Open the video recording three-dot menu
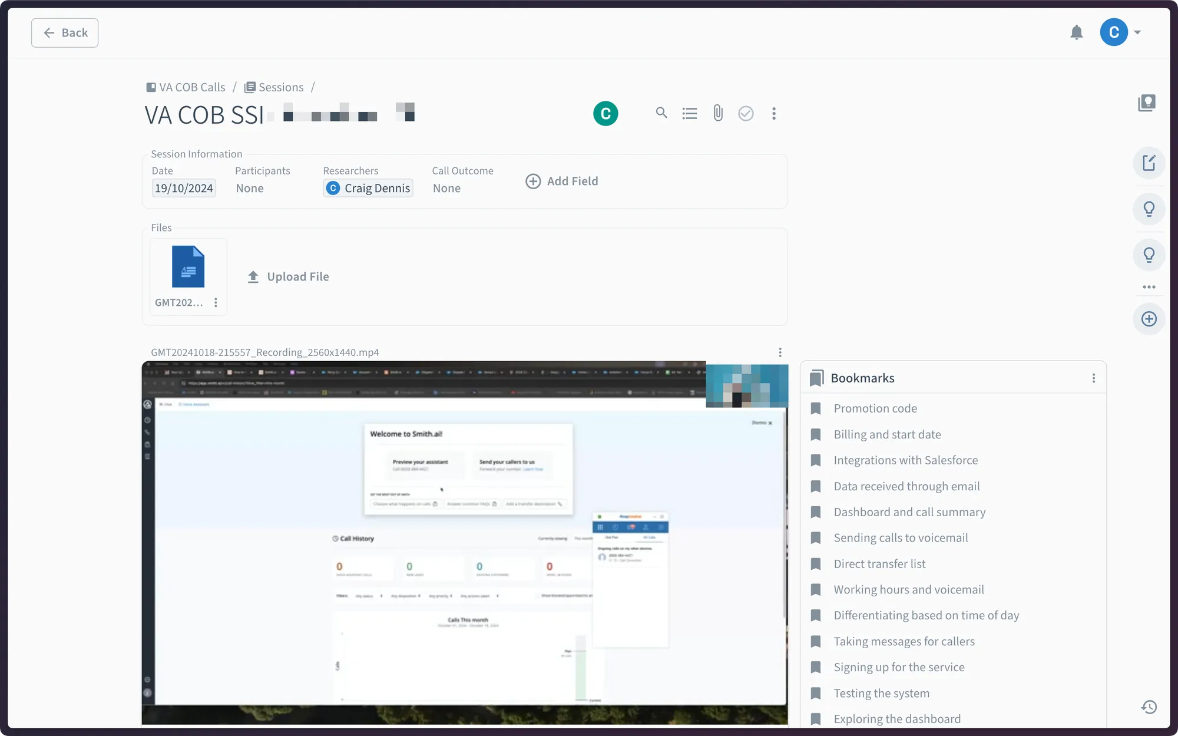Screen dimensions: 1178x736 (780, 352)
